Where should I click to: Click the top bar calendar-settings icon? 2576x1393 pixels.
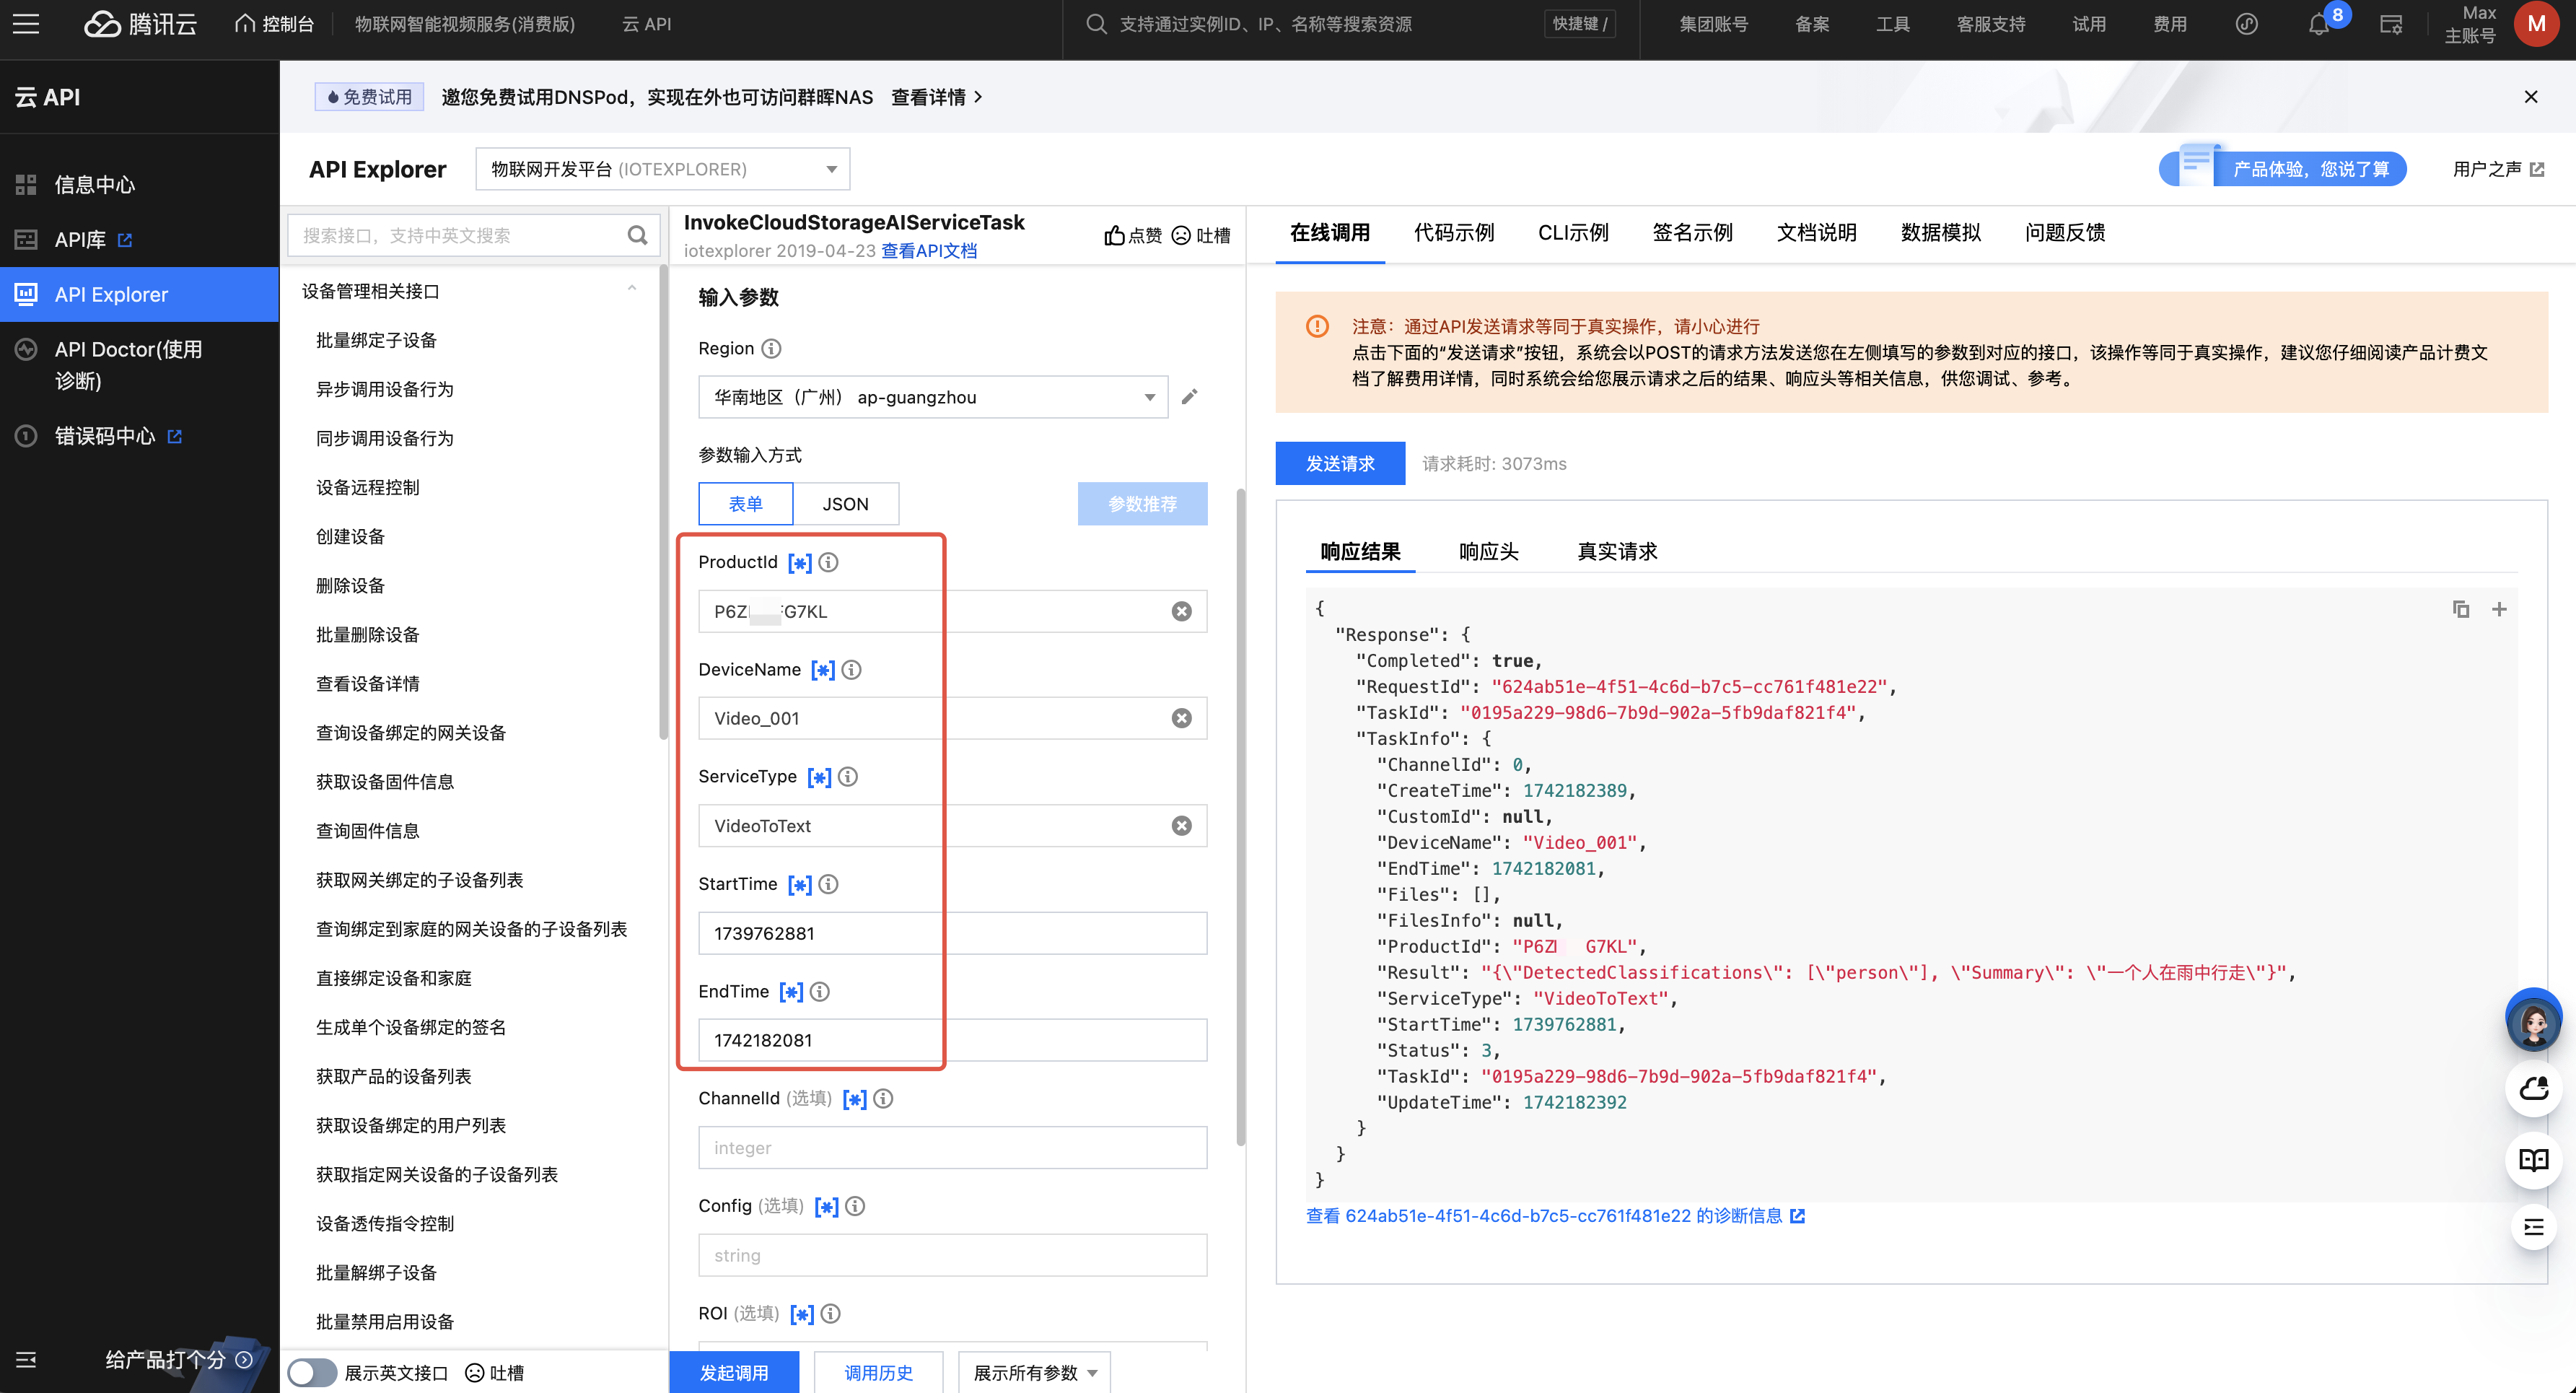2391,24
